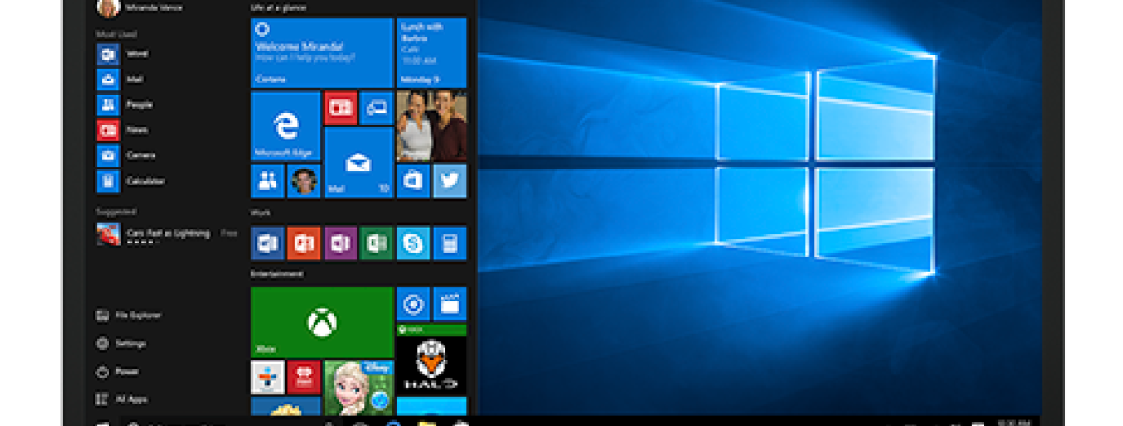The height and width of the screenshot is (426, 1123).
Task: Open the Movies & TV tile
Action: coord(450,303)
